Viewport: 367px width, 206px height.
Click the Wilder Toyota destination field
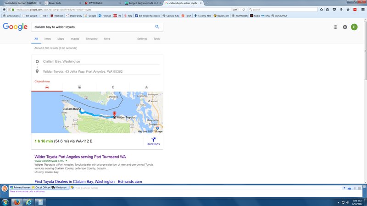click(x=101, y=71)
